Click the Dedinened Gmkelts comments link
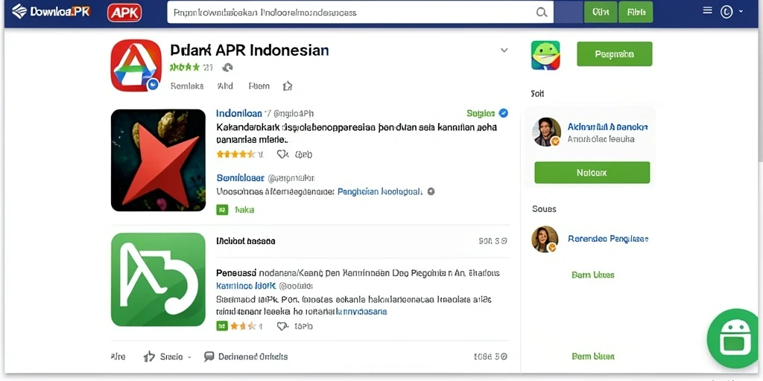The width and height of the screenshot is (763, 381). [x=253, y=356]
